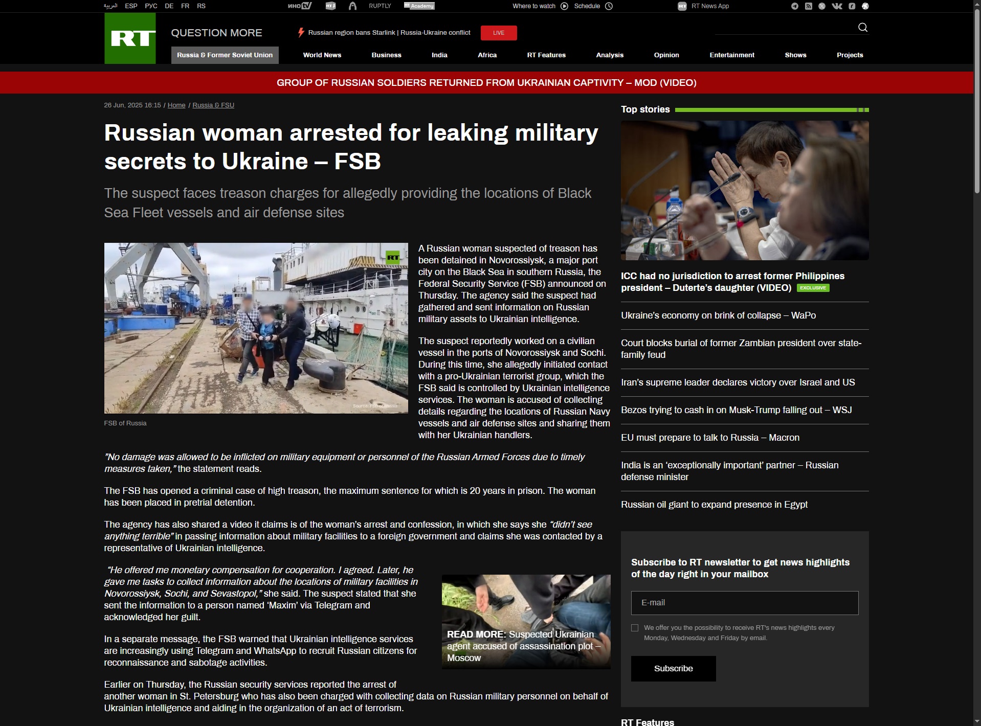The height and width of the screenshot is (726, 981).
Task: Click the play icon next to Where to watch
Action: coord(565,6)
